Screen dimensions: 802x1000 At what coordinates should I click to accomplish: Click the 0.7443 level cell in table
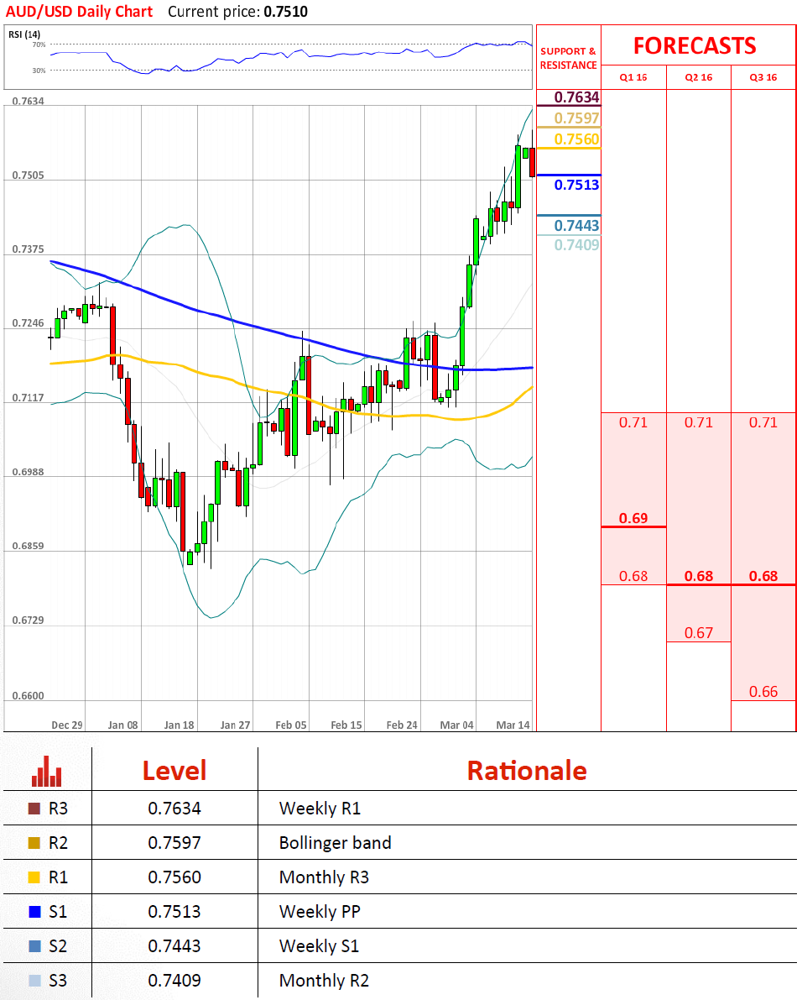174,945
